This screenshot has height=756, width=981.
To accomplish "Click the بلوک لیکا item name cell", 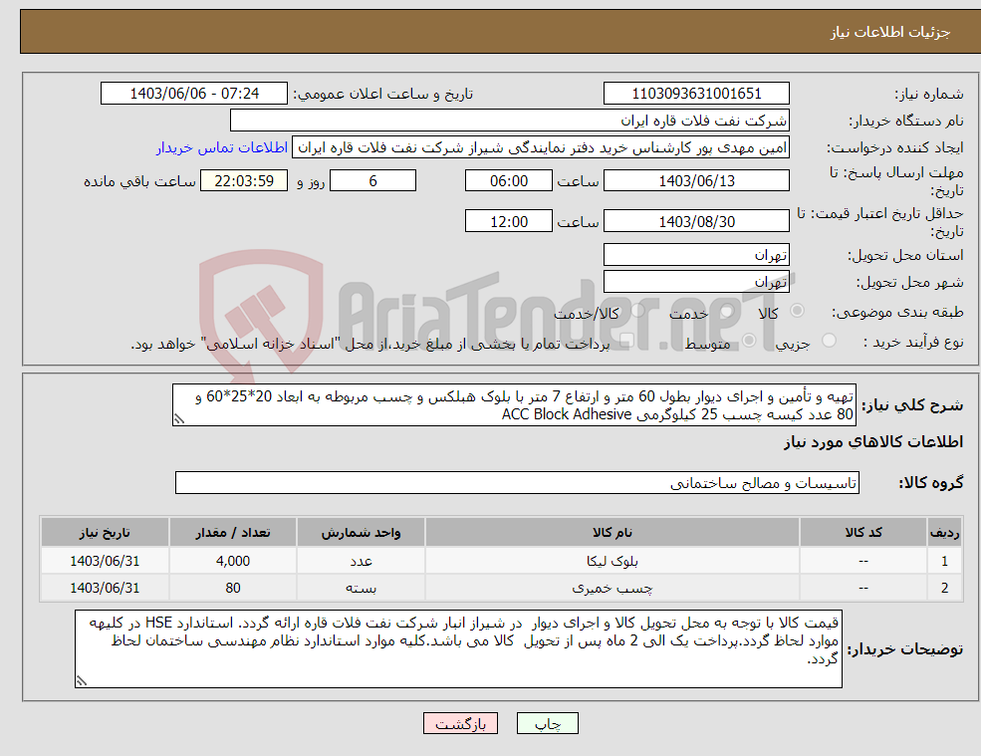I will coord(613,561).
